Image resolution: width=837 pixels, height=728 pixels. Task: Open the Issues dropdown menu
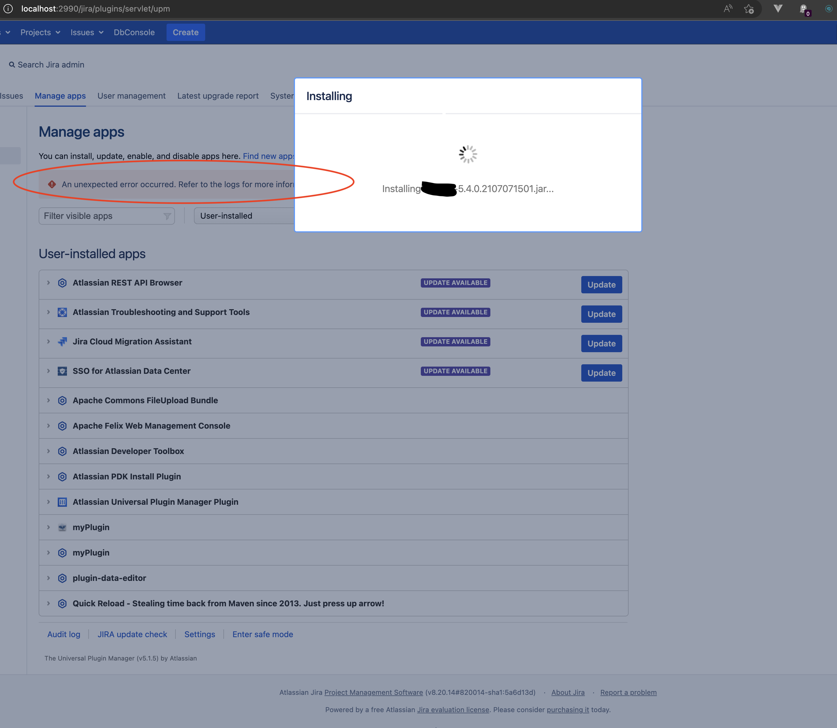click(x=87, y=33)
